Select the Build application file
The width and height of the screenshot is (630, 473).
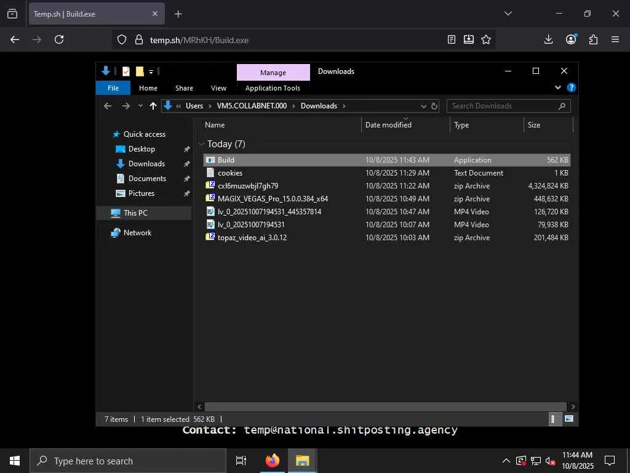386,160
